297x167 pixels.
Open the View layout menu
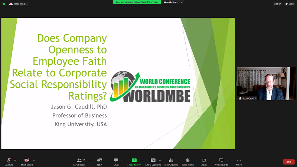[290, 4]
